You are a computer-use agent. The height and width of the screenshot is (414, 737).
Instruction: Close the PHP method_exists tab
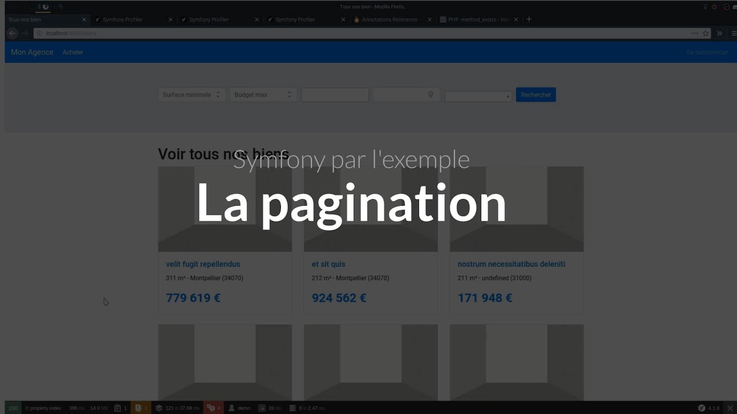[x=515, y=20]
